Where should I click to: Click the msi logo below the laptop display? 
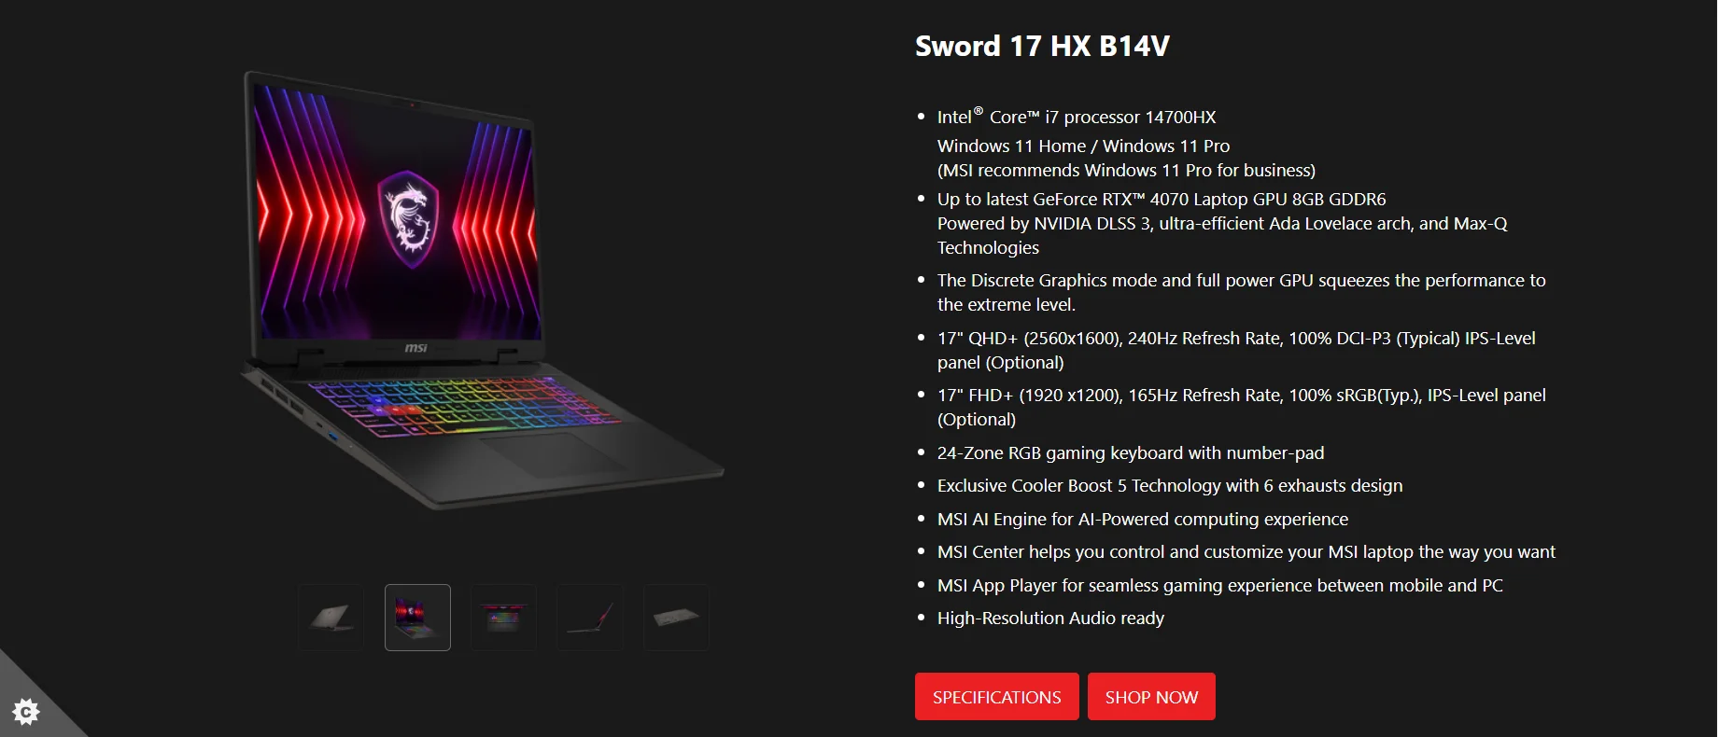pyautogui.click(x=415, y=348)
